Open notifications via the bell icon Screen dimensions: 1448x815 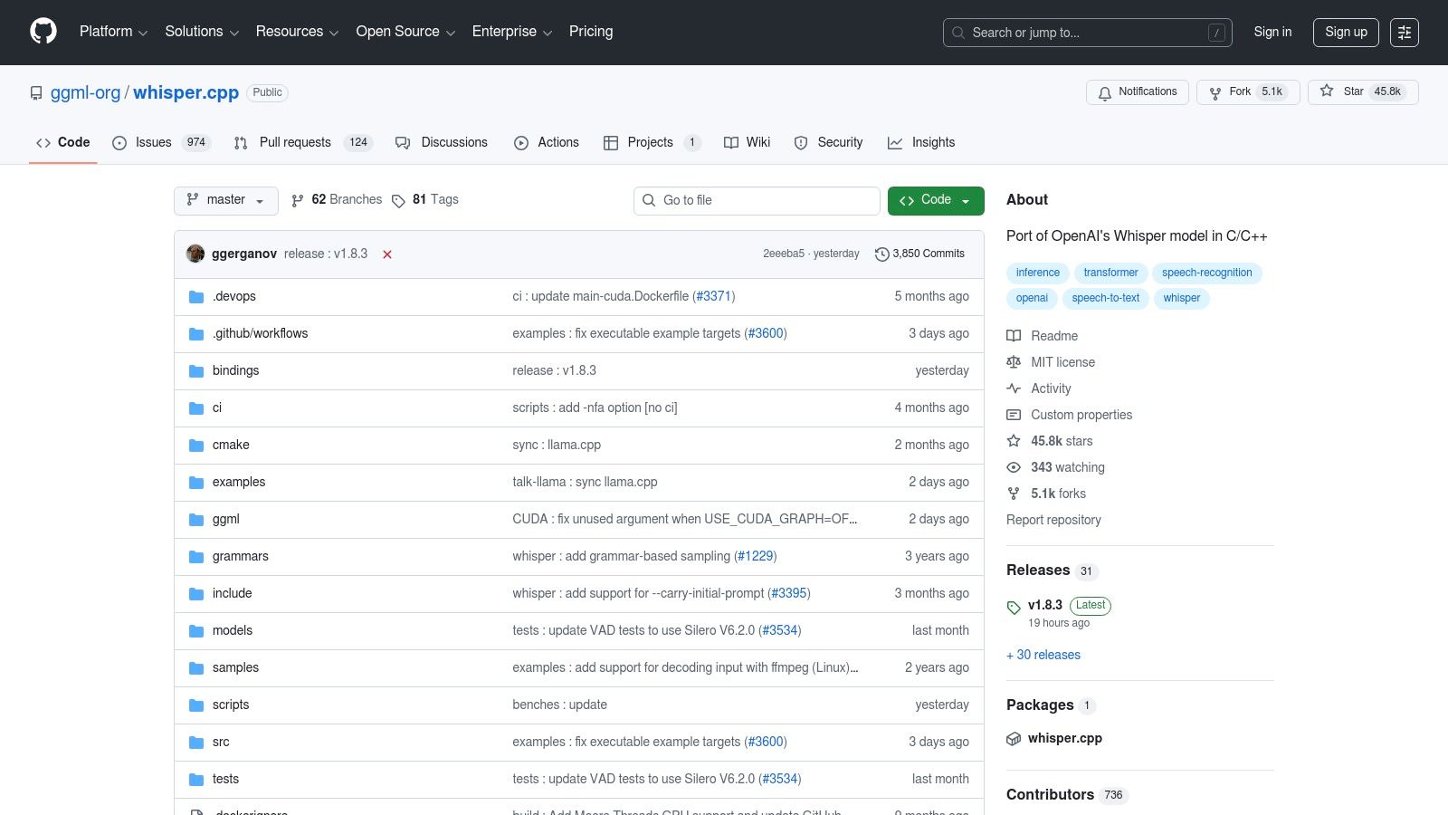pyautogui.click(x=1105, y=92)
